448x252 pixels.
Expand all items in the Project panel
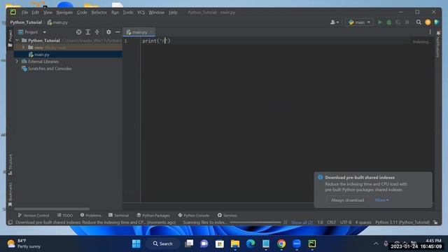[88, 32]
